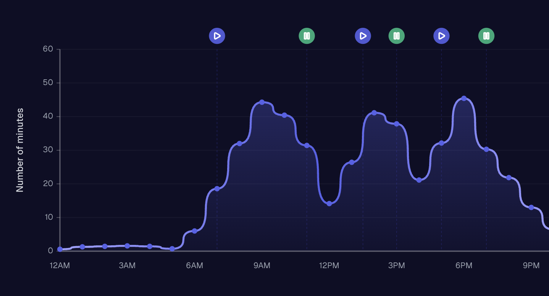Click the 6AM label on the x-axis
The image size is (549, 296).
tap(195, 265)
